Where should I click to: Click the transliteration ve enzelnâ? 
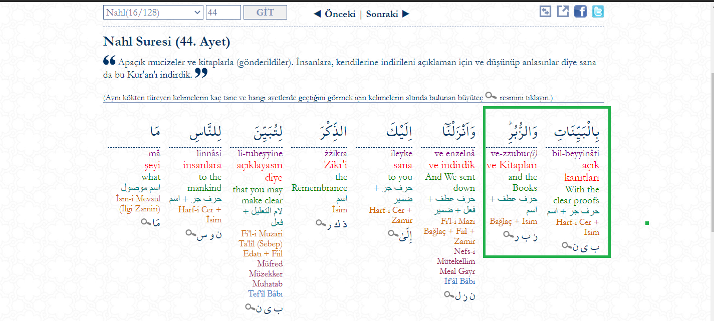coord(454,154)
